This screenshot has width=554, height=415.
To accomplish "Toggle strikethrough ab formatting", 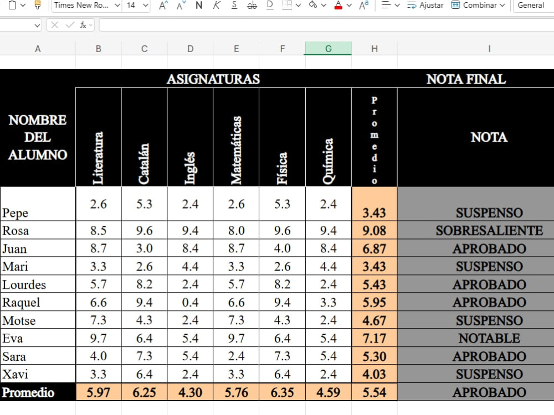I will coord(252,6).
